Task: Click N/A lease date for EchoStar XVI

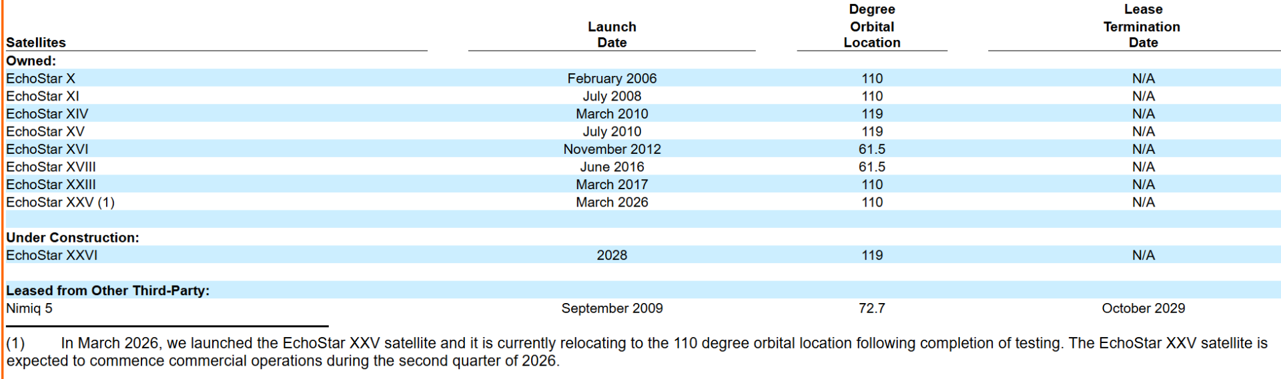Action: point(1143,149)
